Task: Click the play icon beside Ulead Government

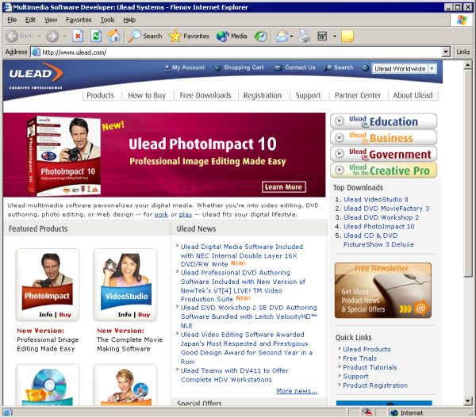Action: coord(339,154)
